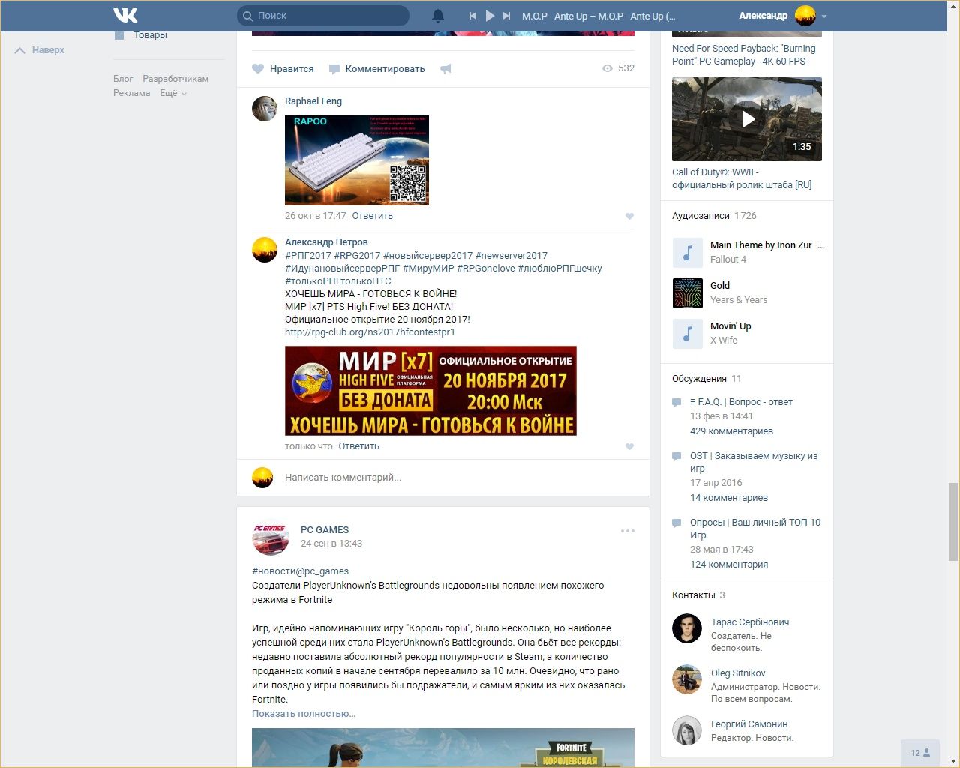Reply to Александр Петров's comment

click(359, 446)
